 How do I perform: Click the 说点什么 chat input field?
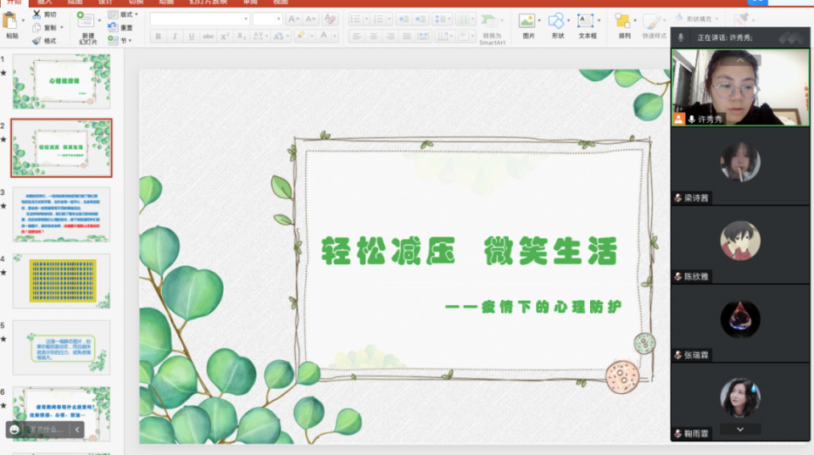[x=47, y=430]
